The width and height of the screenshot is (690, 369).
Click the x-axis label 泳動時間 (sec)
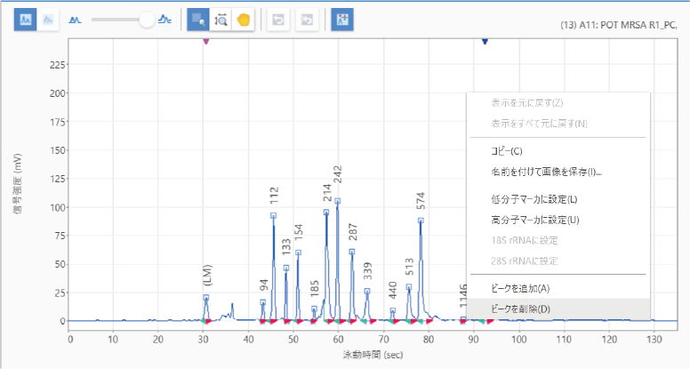[373, 355]
